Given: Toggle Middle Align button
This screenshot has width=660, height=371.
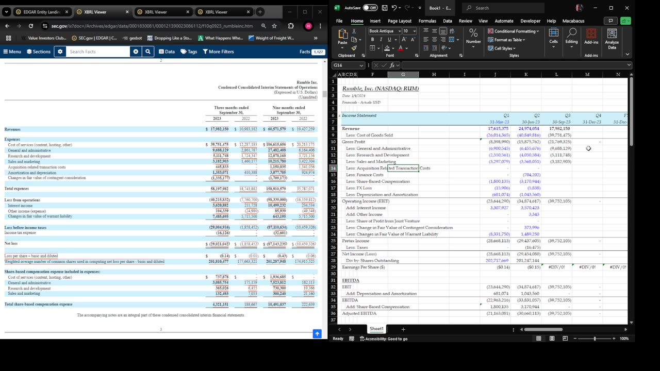Looking at the screenshot, I should pos(434,31).
